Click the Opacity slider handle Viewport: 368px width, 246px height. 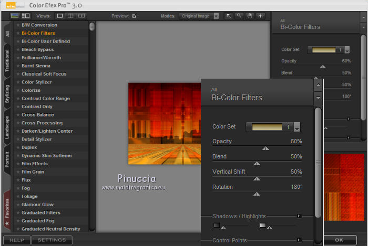click(x=265, y=148)
